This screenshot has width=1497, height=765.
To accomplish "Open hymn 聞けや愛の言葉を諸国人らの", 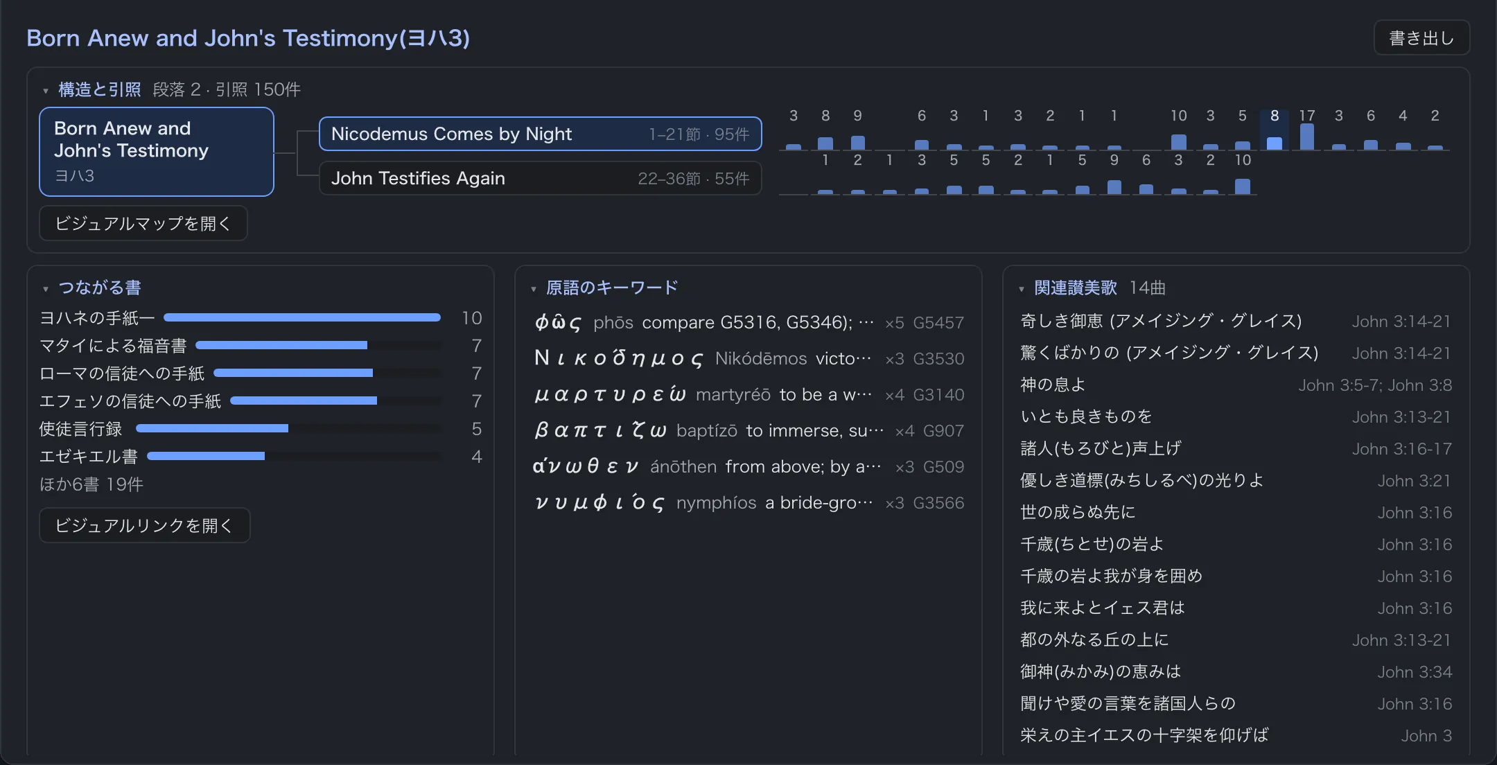I will (x=1236, y=703).
